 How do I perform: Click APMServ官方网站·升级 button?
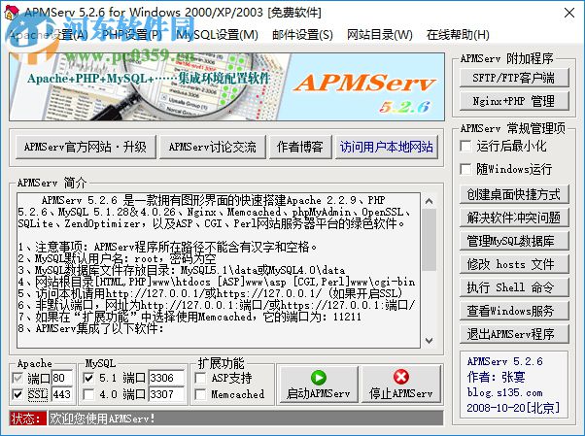pos(86,147)
